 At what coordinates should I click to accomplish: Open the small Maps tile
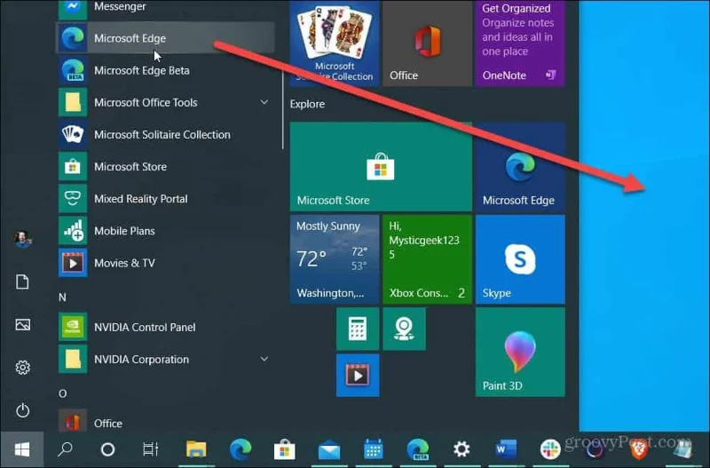point(404,329)
